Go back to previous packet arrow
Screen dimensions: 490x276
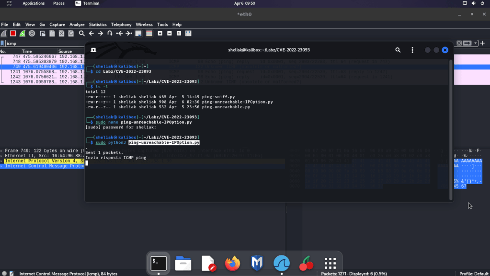coord(91,34)
